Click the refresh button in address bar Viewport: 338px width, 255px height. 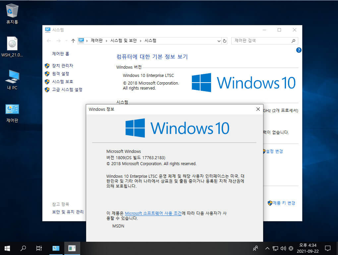[225, 41]
